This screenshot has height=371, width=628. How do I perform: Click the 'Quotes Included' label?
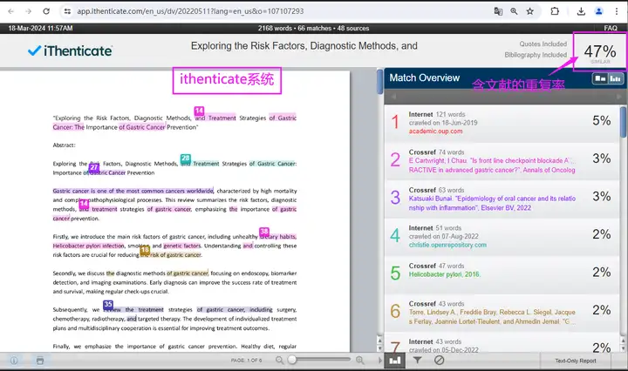[x=543, y=44]
